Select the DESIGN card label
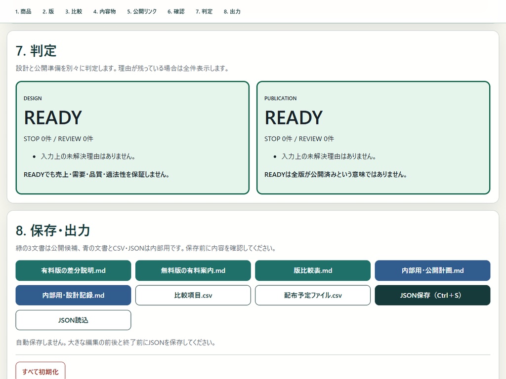This screenshot has height=379, width=506. [x=33, y=98]
